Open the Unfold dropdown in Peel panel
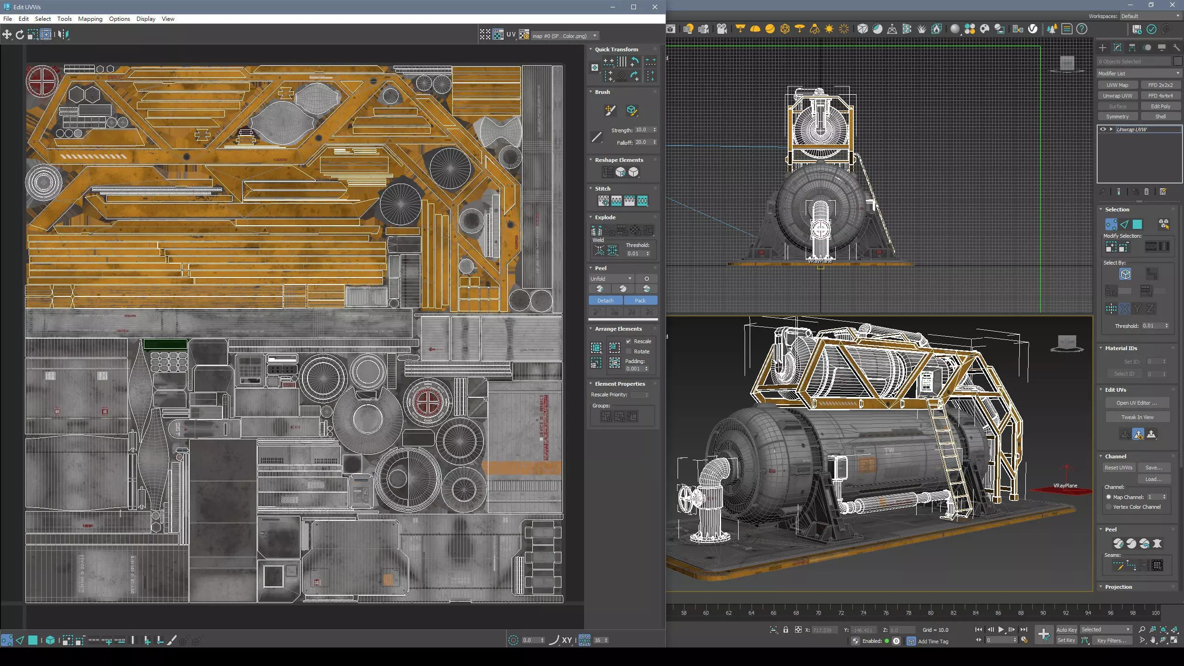The image size is (1184, 666). [611, 279]
